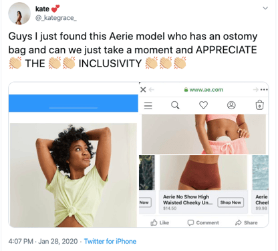
Task: Like the post with thumbs-up
Action: click(160, 222)
